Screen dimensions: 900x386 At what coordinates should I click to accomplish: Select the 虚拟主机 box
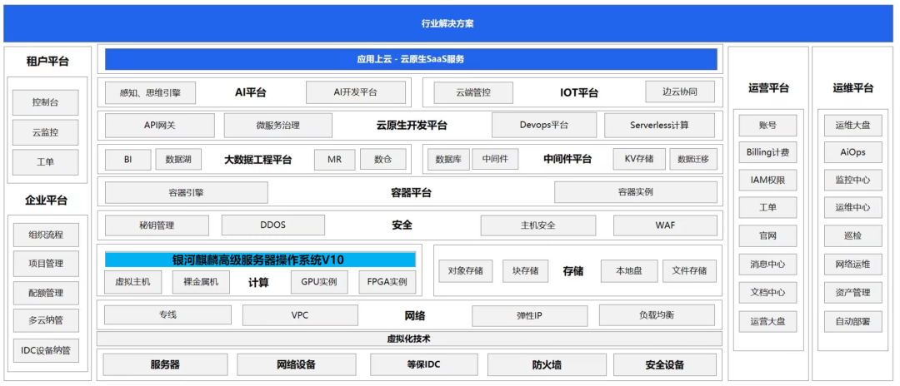[x=133, y=282]
